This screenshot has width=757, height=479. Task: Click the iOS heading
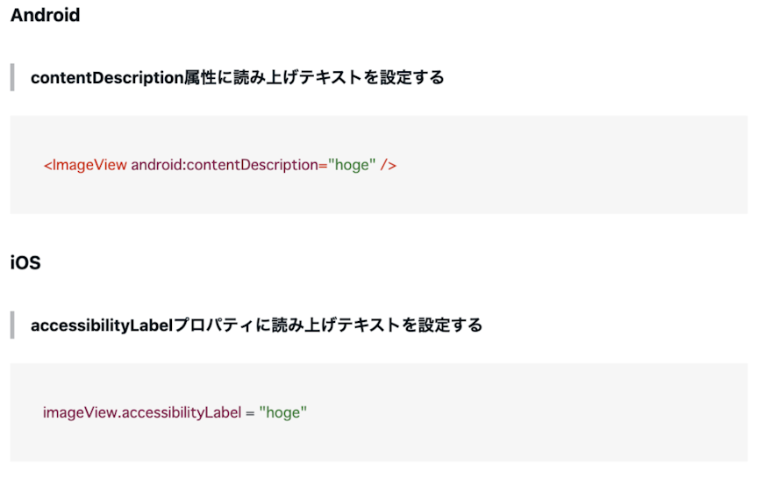click(25, 262)
